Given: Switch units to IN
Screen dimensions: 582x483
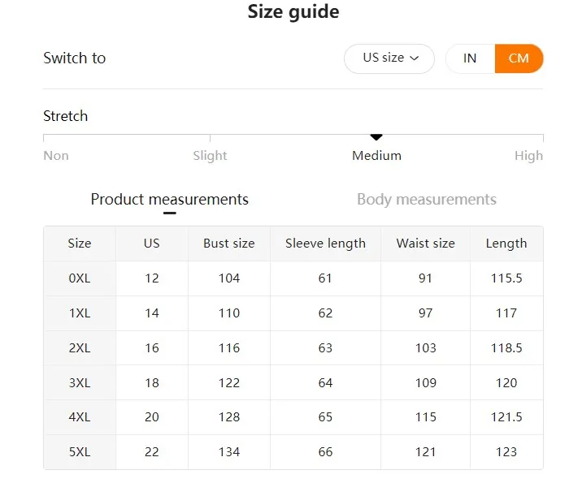Looking at the screenshot, I should [x=470, y=58].
